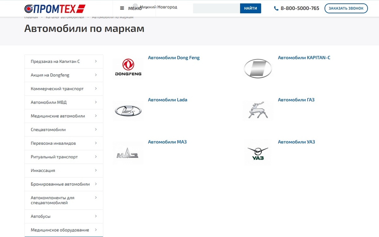The height and width of the screenshot is (237, 379).
Task: Select Перевозка инвалидов in sidebar
Action: tap(64, 143)
